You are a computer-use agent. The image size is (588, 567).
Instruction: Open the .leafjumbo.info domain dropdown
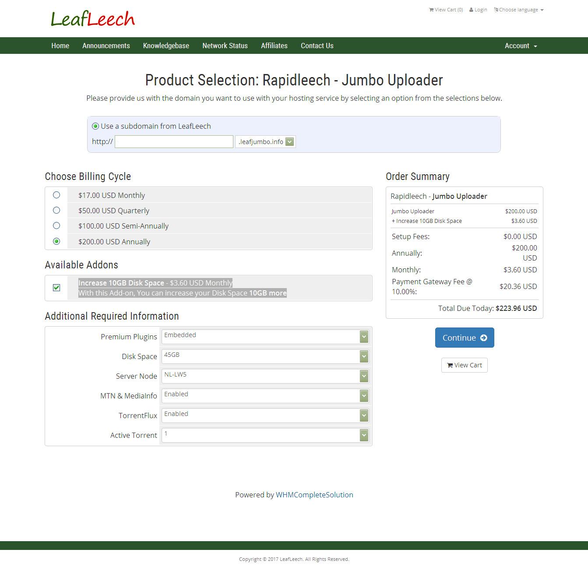[x=265, y=141]
